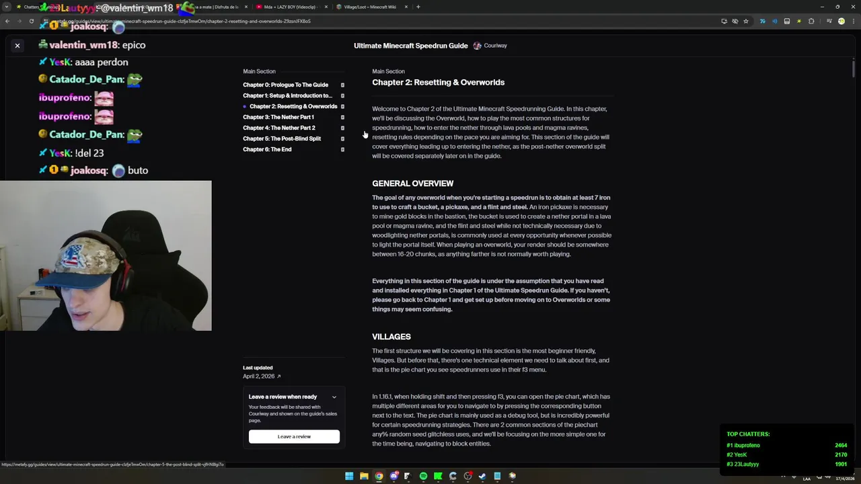Click the GENERAL OVERVIEW heading

coord(412,184)
